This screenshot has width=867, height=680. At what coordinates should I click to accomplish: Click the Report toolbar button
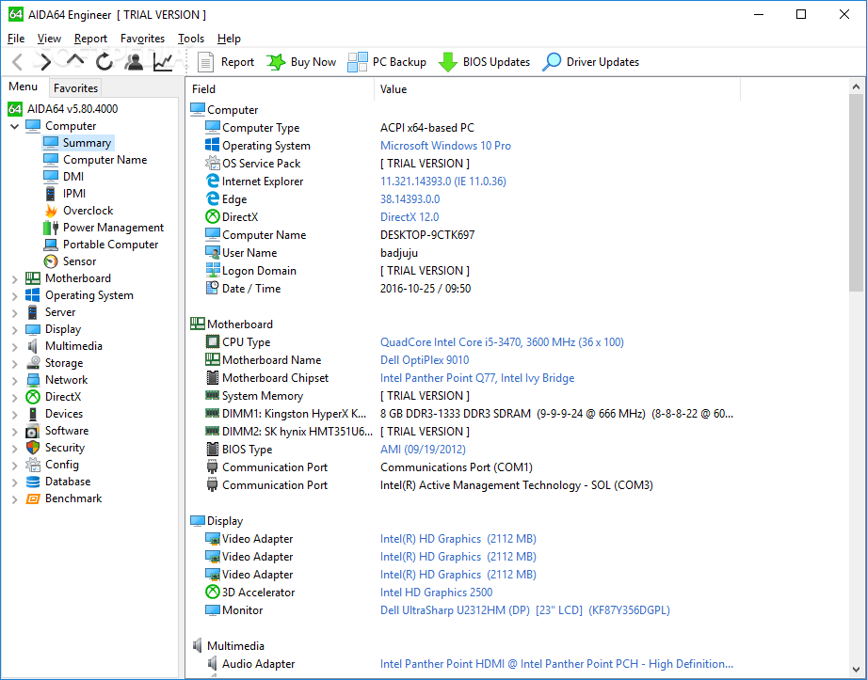click(x=226, y=62)
